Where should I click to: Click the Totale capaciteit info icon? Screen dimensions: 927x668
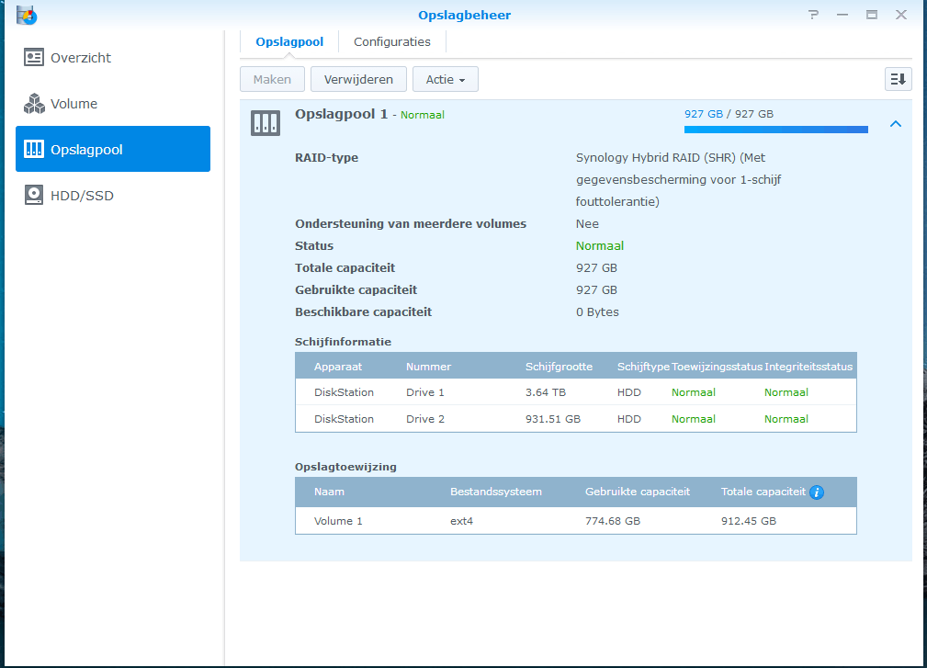[817, 493]
